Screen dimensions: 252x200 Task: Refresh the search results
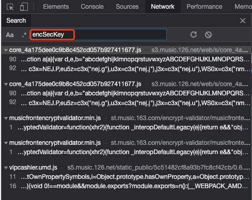point(194,35)
